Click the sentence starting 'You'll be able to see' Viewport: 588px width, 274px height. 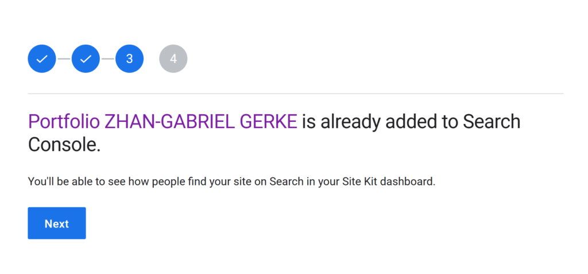232,182
